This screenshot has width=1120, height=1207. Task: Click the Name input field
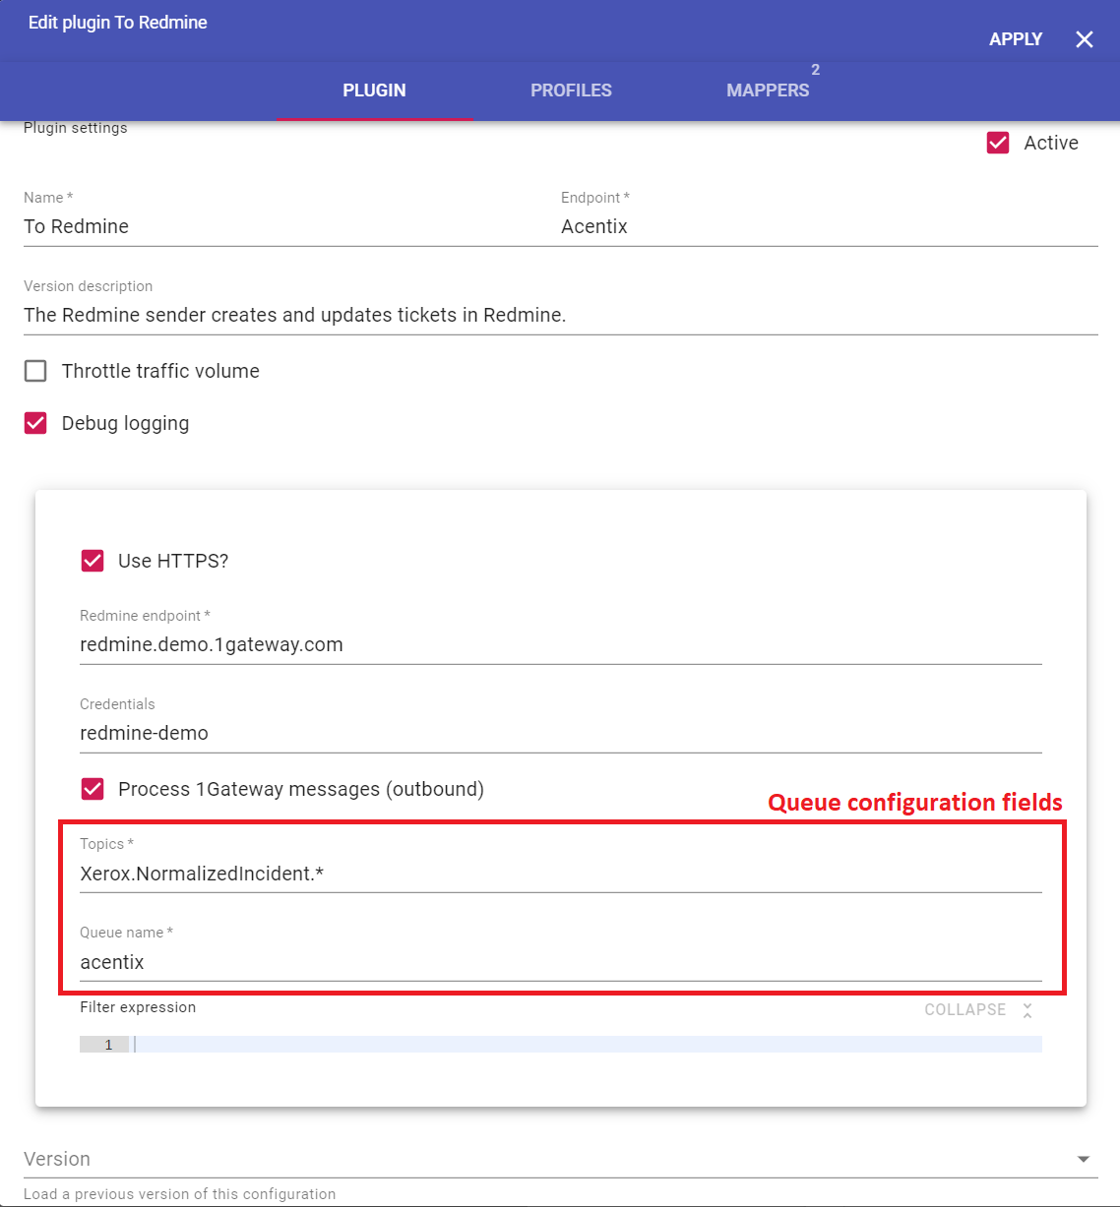[x=276, y=226]
